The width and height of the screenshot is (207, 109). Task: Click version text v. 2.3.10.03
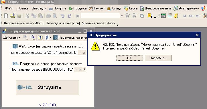48,105
